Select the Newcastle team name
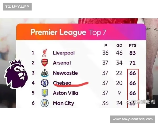 [x=65, y=73]
